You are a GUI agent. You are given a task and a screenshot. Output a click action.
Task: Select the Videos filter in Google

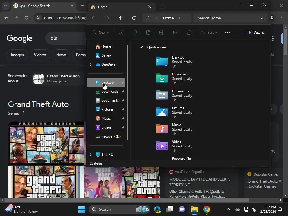[40, 55]
